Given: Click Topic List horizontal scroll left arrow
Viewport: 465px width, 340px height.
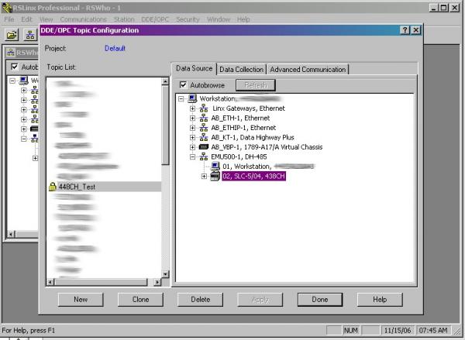Looking at the screenshot, I should point(50,282).
